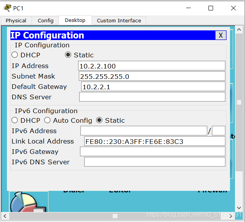Focus the IPv6 Gateway field

[x=153, y=152]
